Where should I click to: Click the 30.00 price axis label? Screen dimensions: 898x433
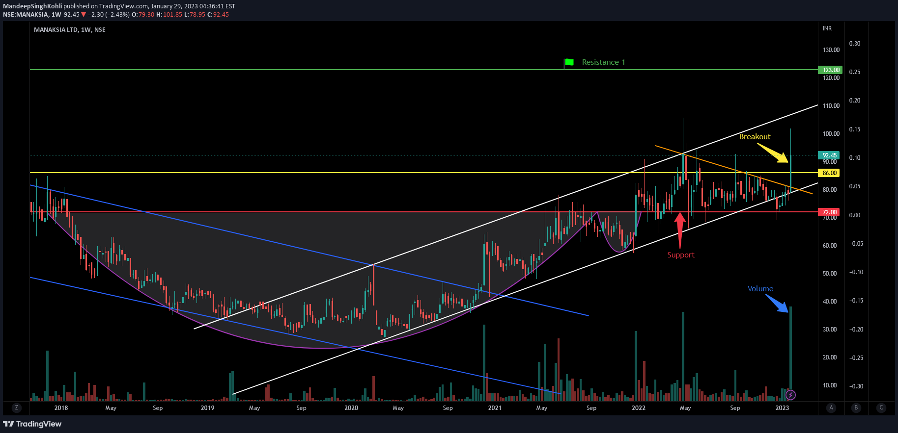830,330
